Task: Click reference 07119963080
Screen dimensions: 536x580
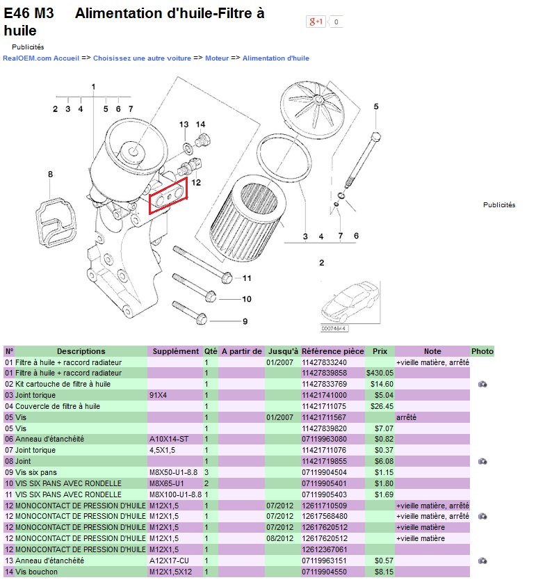Action: click(x=324, y=439)
